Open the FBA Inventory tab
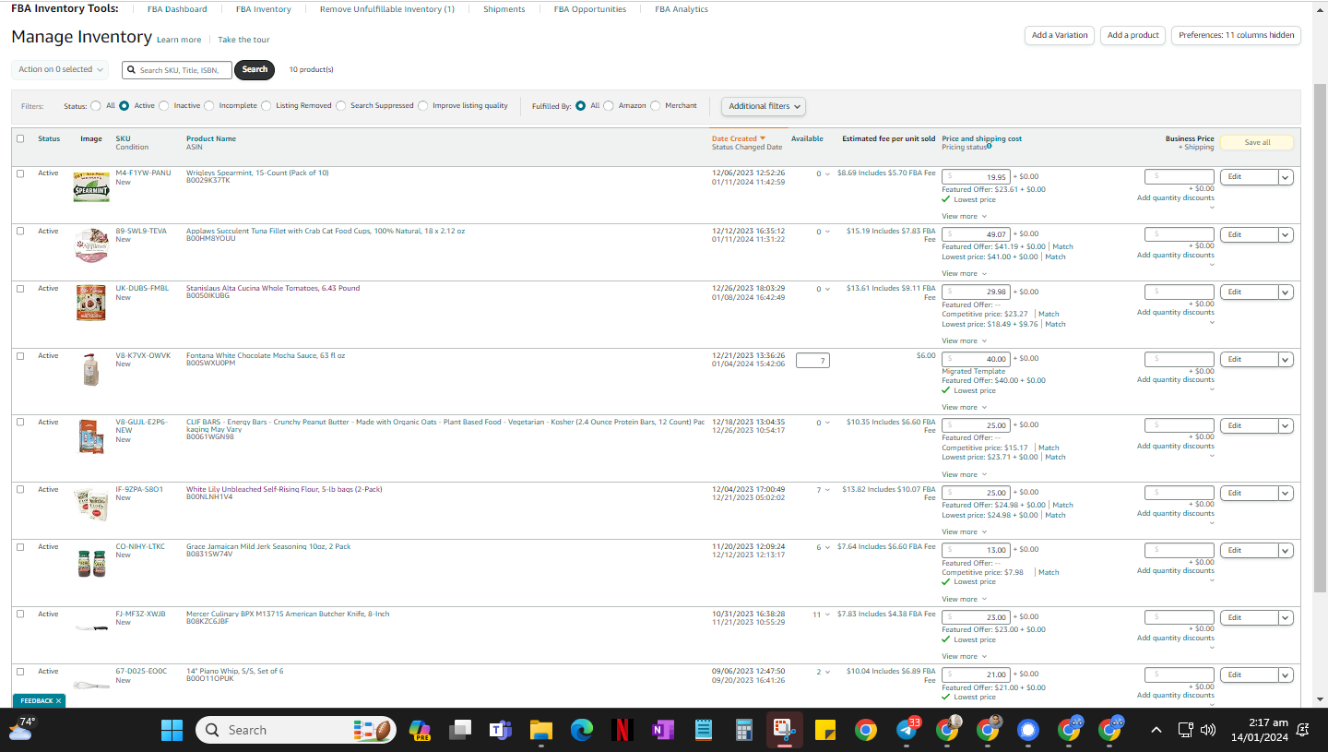This screenshot has height=752, width=1328. (x=264, y=9)
